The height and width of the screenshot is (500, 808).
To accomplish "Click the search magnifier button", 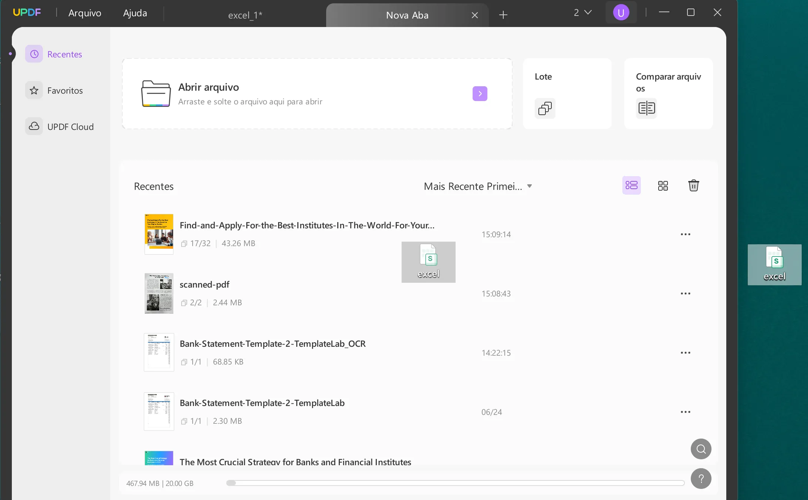I will click(x=701, y=449).
